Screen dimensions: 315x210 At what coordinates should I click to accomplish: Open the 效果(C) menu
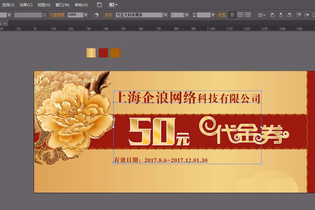[26, 5]
